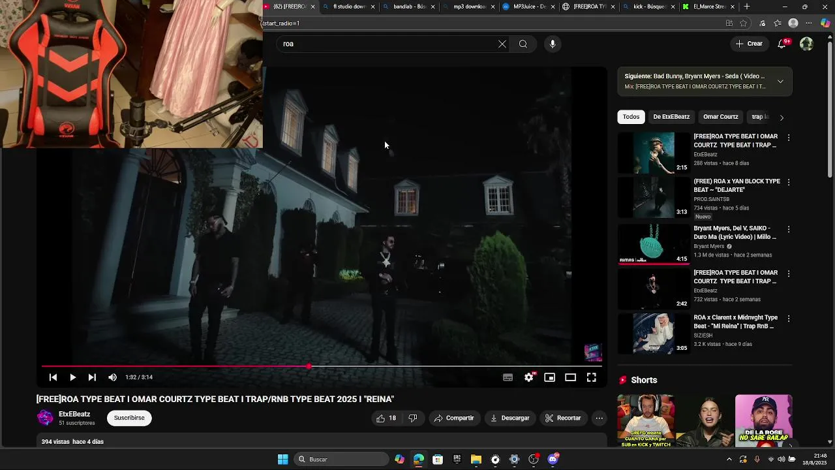The width and height of the screenshot is (835, 470).
Task: Bookmark this page with star icon
Action: point(744,23)
